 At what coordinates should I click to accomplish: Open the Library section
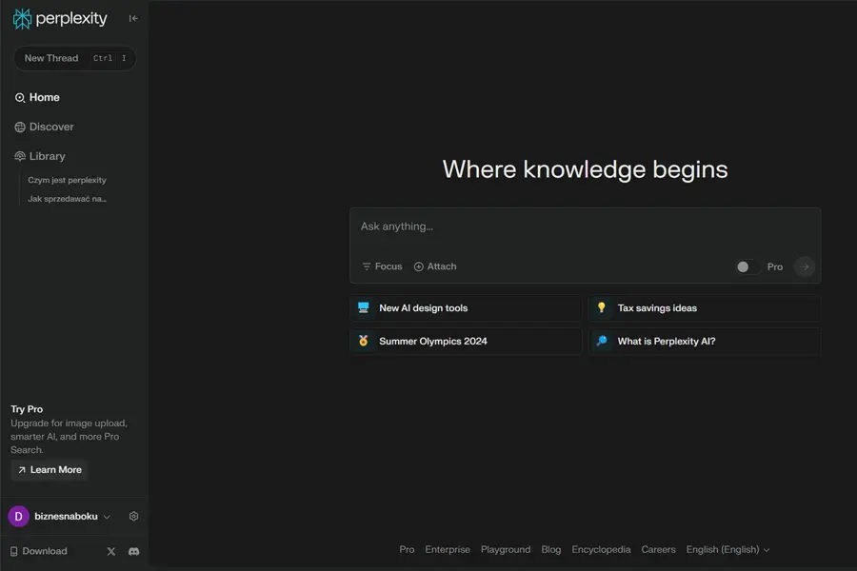pyautogui.click(x=40, y=156)
